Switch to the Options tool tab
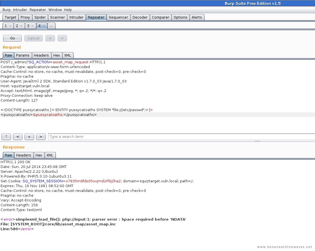This screenshot has height=251, width=315. pyautogui.click(x=180, y=17)
